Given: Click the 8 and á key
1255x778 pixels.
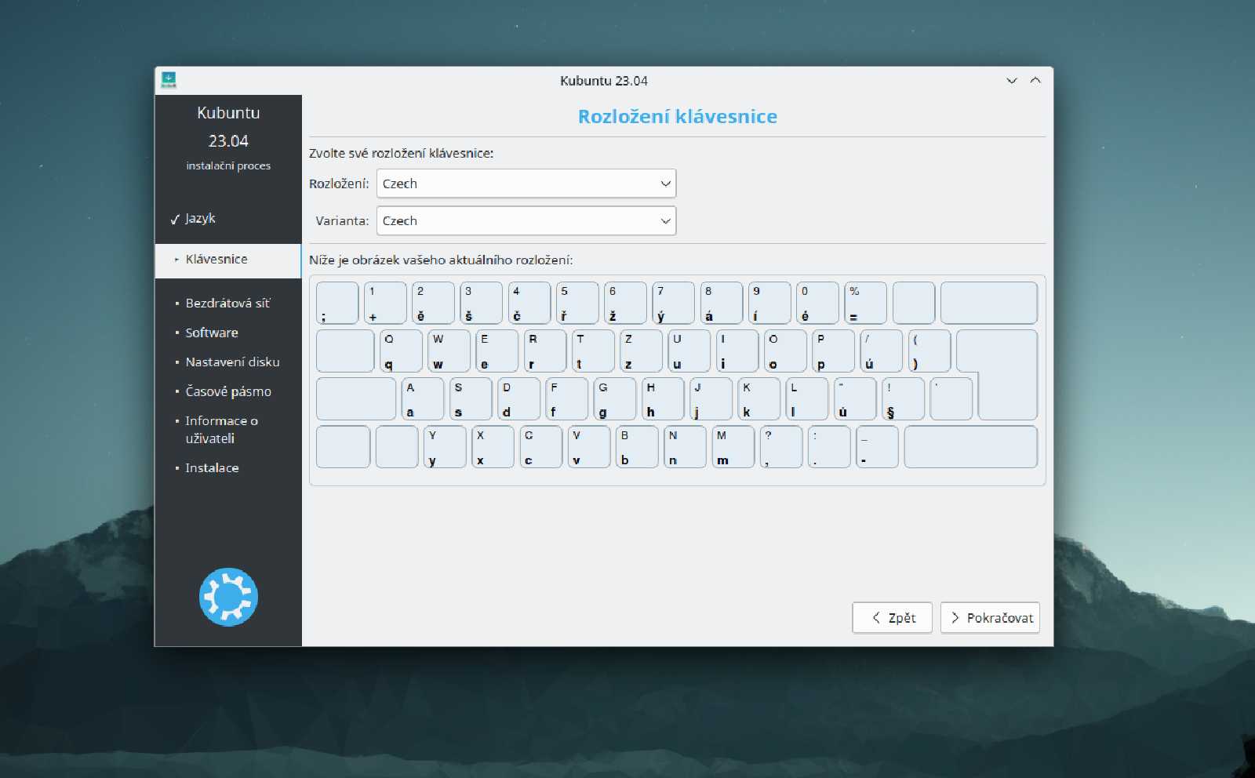Looking at the screenshot, I should point(721,303).
